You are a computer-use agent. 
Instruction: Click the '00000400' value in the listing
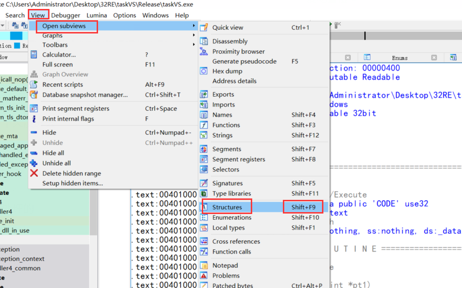[x=381, y=68]
